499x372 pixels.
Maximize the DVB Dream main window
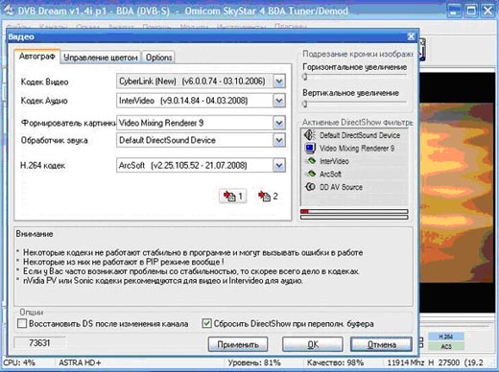coord(471,11)
